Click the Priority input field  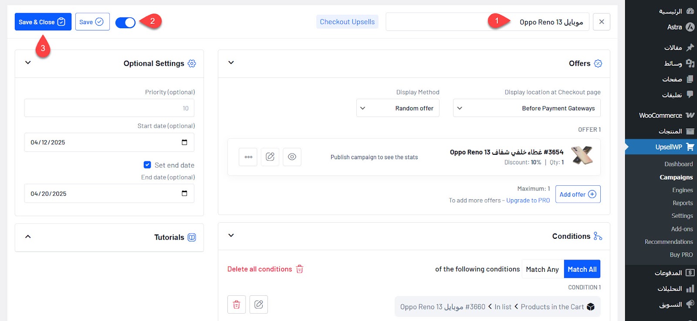pos(109,108)
